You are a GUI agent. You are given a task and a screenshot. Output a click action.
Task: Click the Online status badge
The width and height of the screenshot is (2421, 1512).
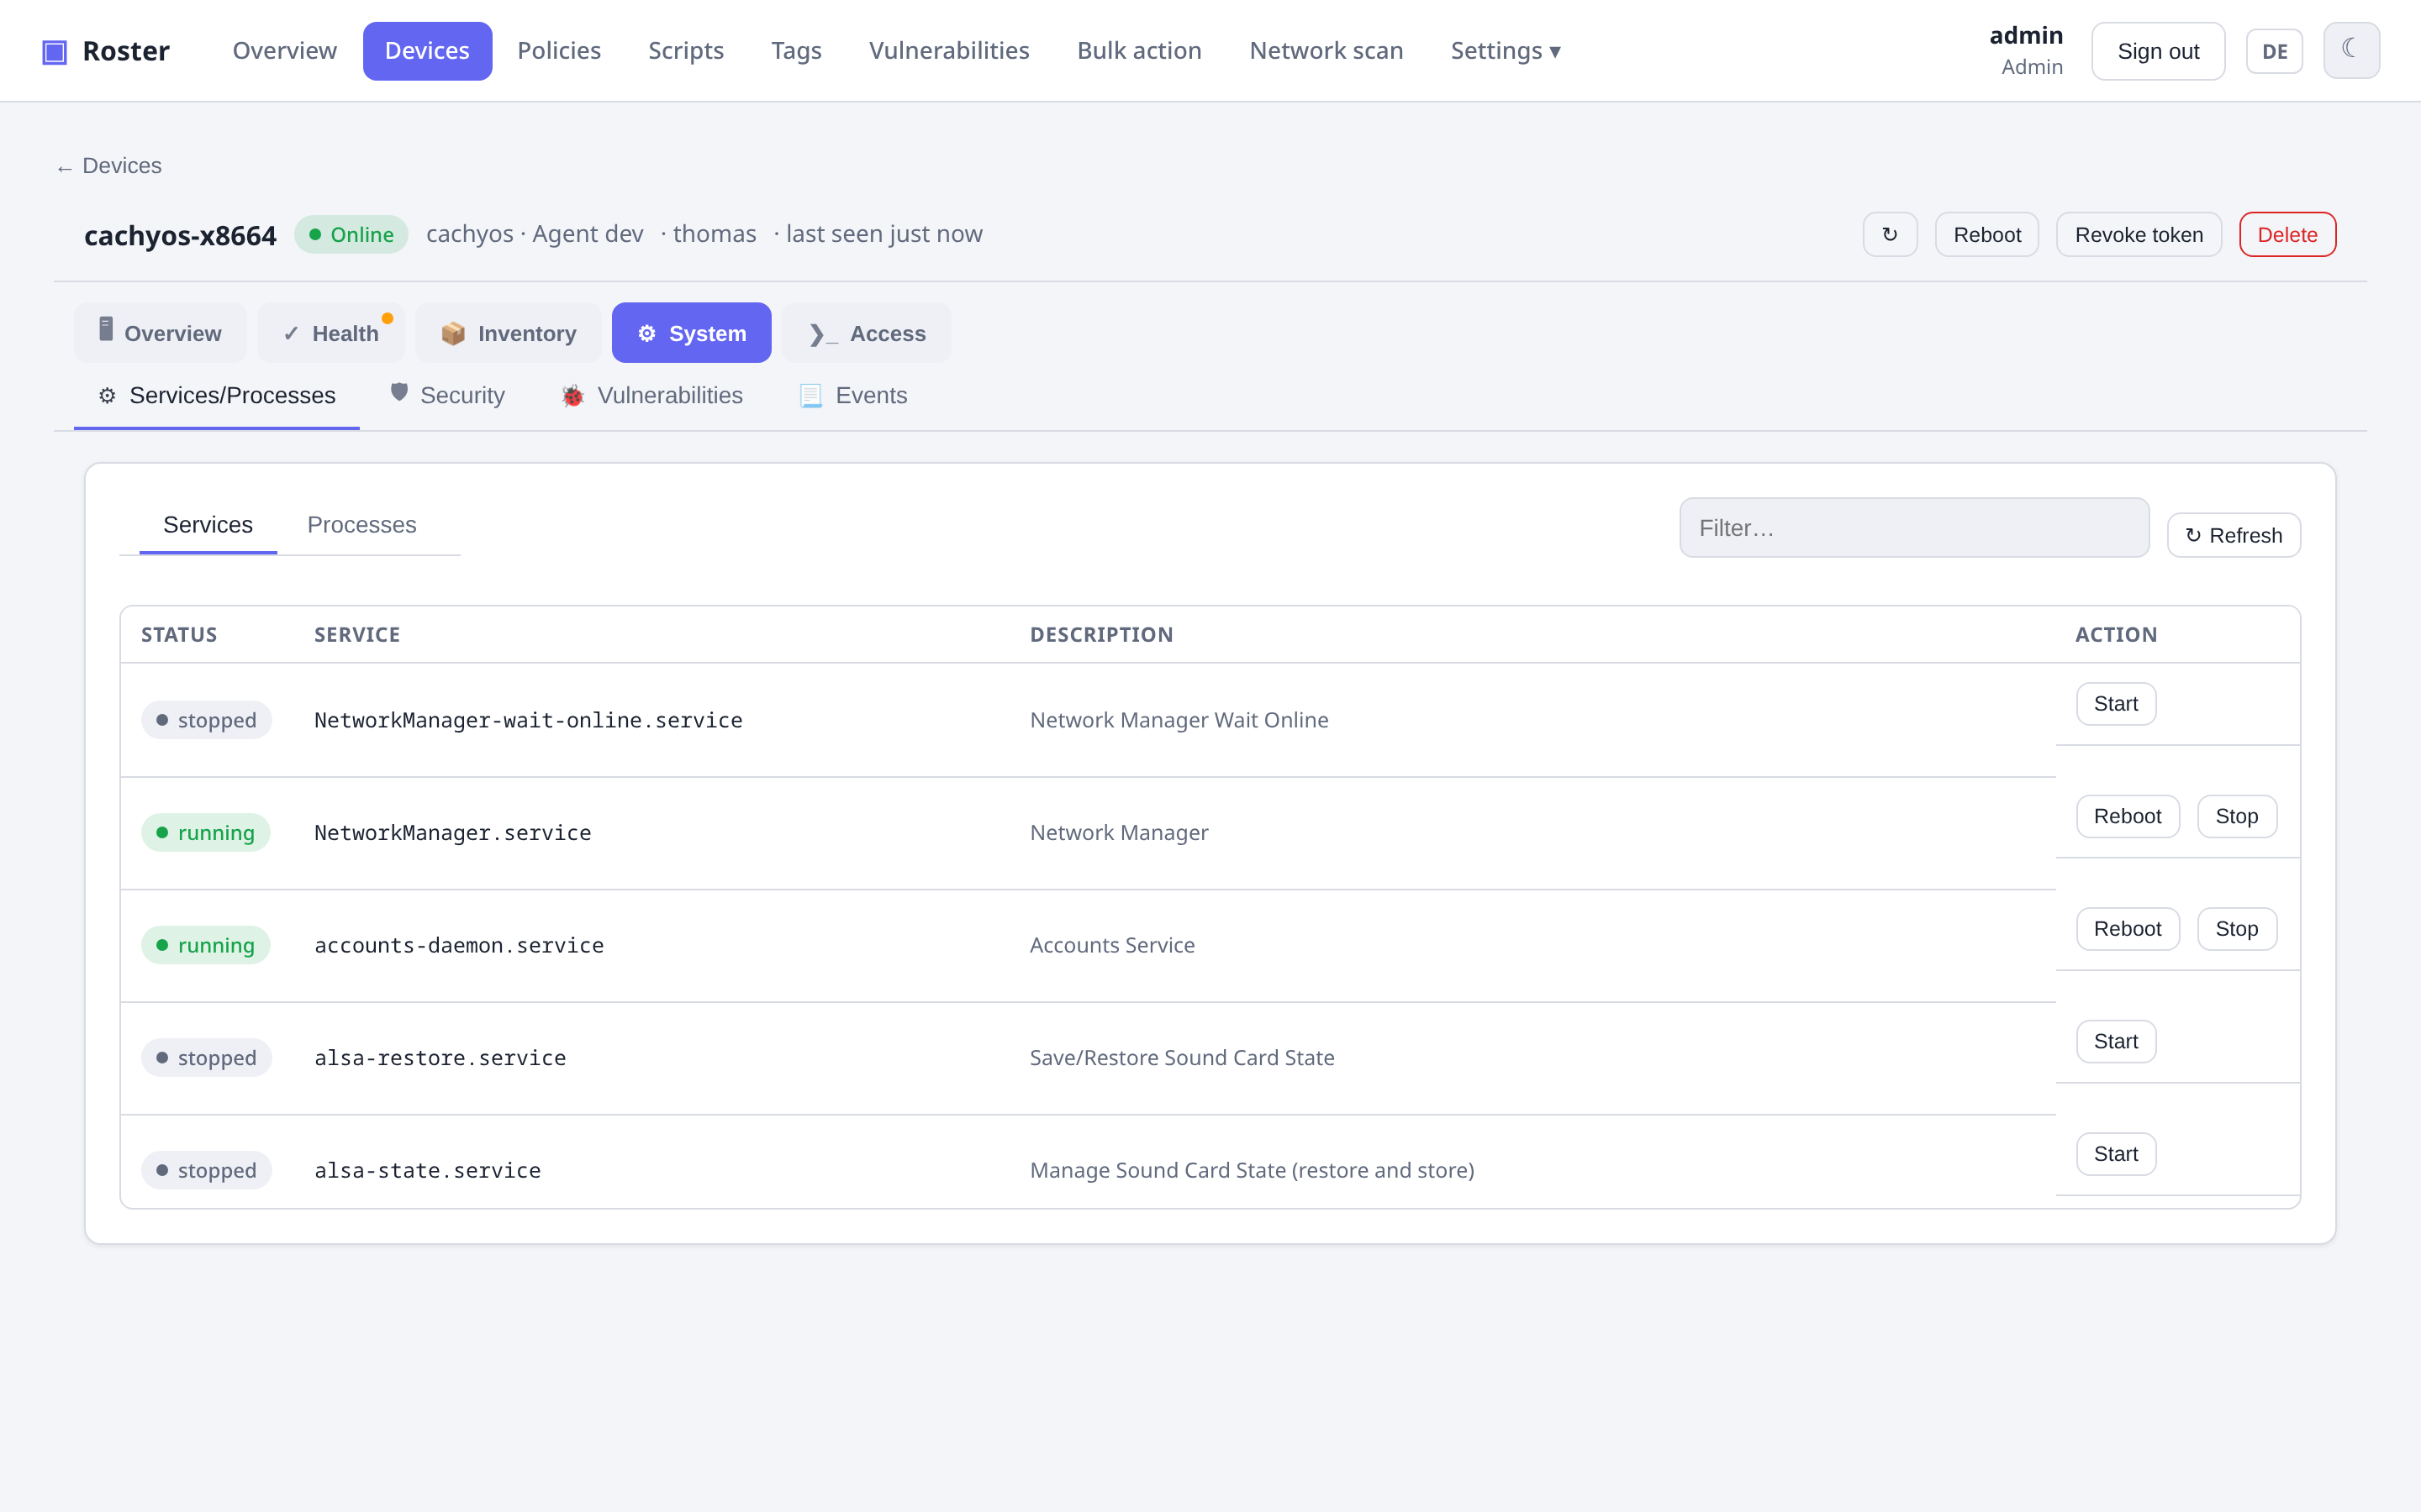351,234
